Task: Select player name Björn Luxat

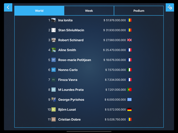Action: click(x=67, y=110)
